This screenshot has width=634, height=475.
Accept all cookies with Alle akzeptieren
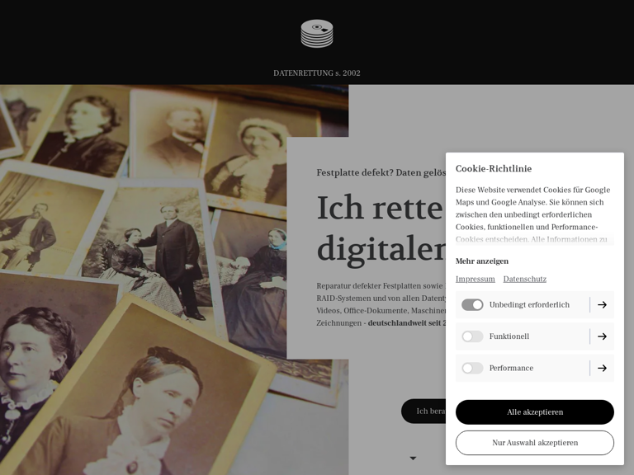click(535, 412)
